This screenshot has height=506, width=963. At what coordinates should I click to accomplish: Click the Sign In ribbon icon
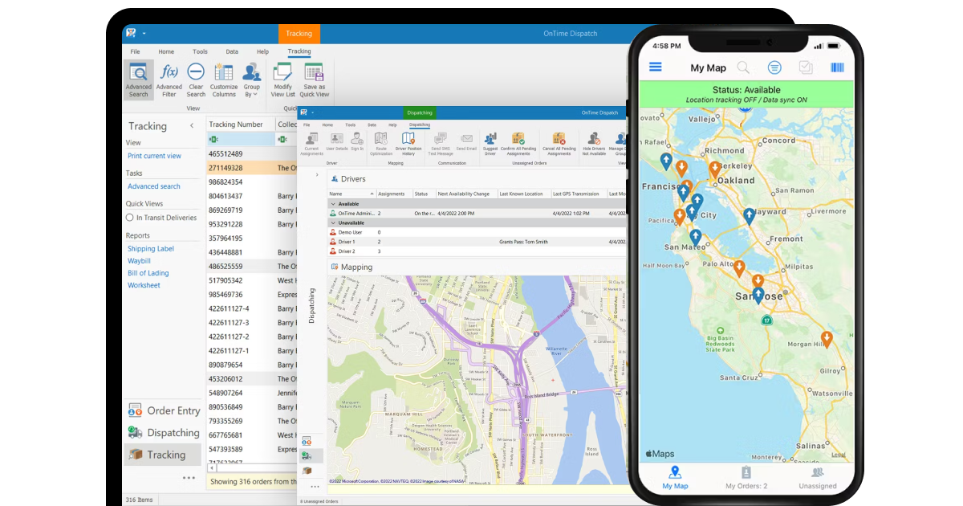click(357, 141)
